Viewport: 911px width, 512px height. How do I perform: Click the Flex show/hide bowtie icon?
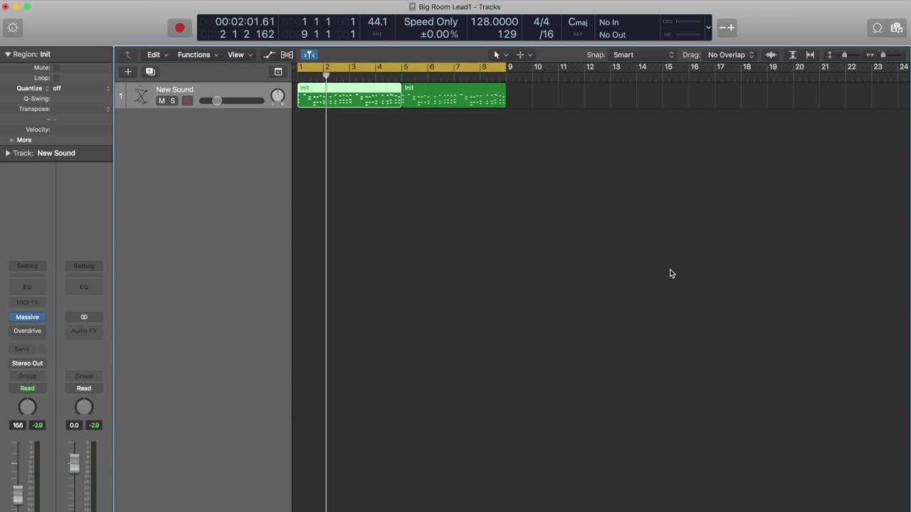(287, 55)
